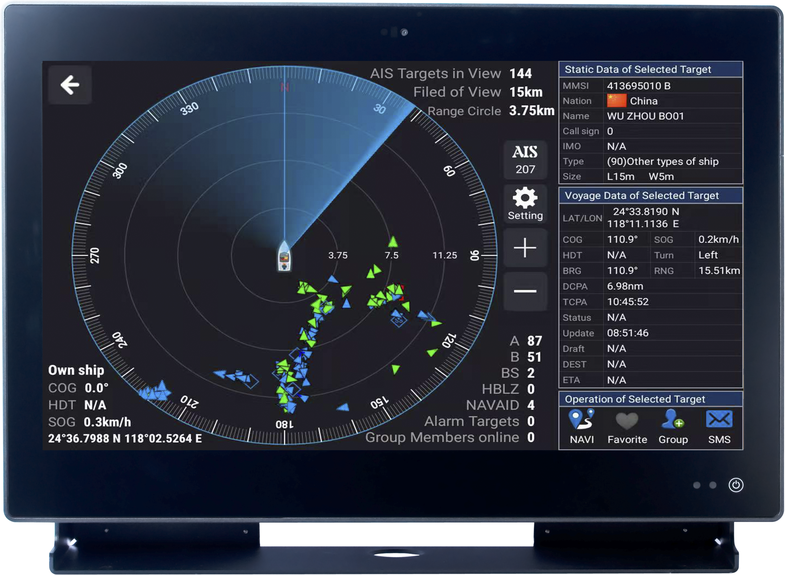This screenshot has height=575, width=785.
Task: Click latitude 24°33.8190 N value
Action: click(x=646, y=211)
